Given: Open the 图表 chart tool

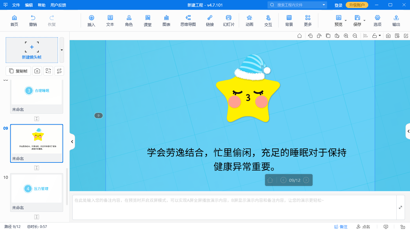Looking at the screenshot, I should click(x=166, y=21).
